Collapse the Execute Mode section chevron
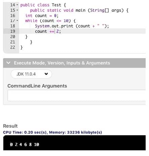149x156 pixels. tap(8, 63)
